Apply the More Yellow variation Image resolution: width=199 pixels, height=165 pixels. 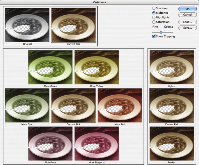coord(97,67)
